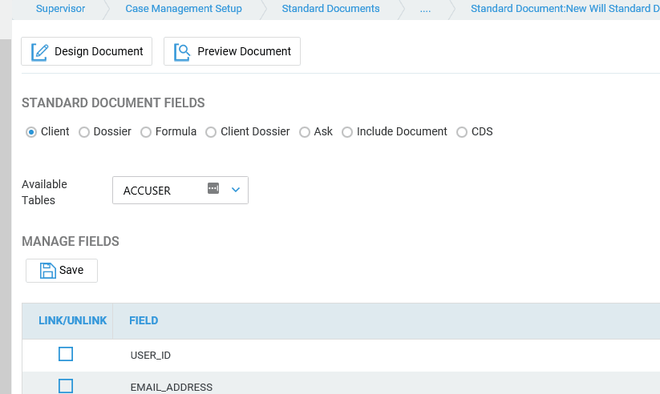Check the EMAIL_ADDRESS link checkbox
660x394 pixels.
[66, 386]
